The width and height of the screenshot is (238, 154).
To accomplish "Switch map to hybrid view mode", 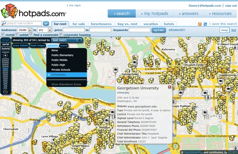I will pos(6,49).
